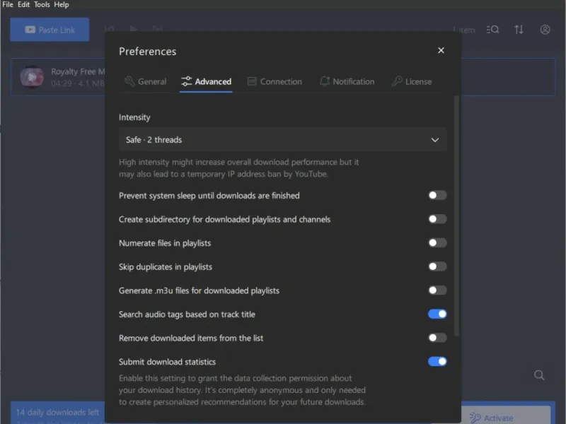Toggle Prevent system sleep until downloads finish
566x424 pixels.
(437, 196)
